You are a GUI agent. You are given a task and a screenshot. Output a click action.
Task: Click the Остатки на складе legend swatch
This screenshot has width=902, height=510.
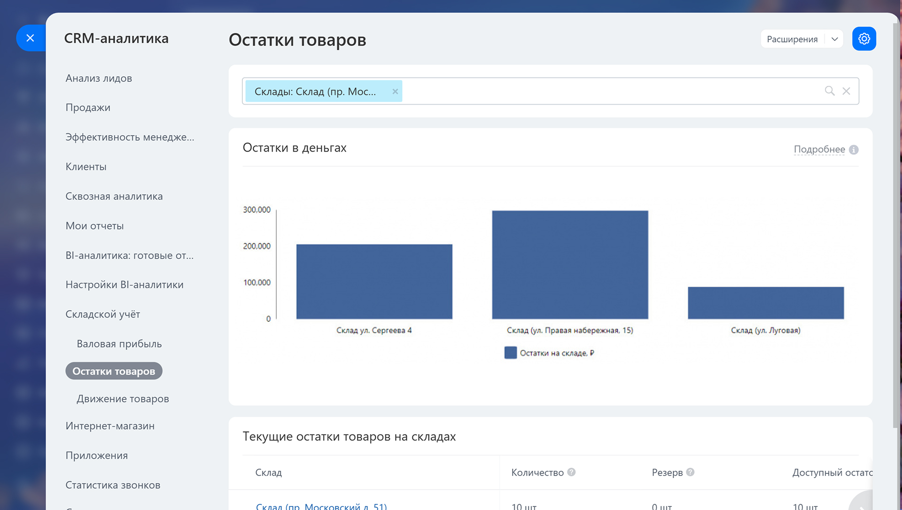tap(510, 353)
